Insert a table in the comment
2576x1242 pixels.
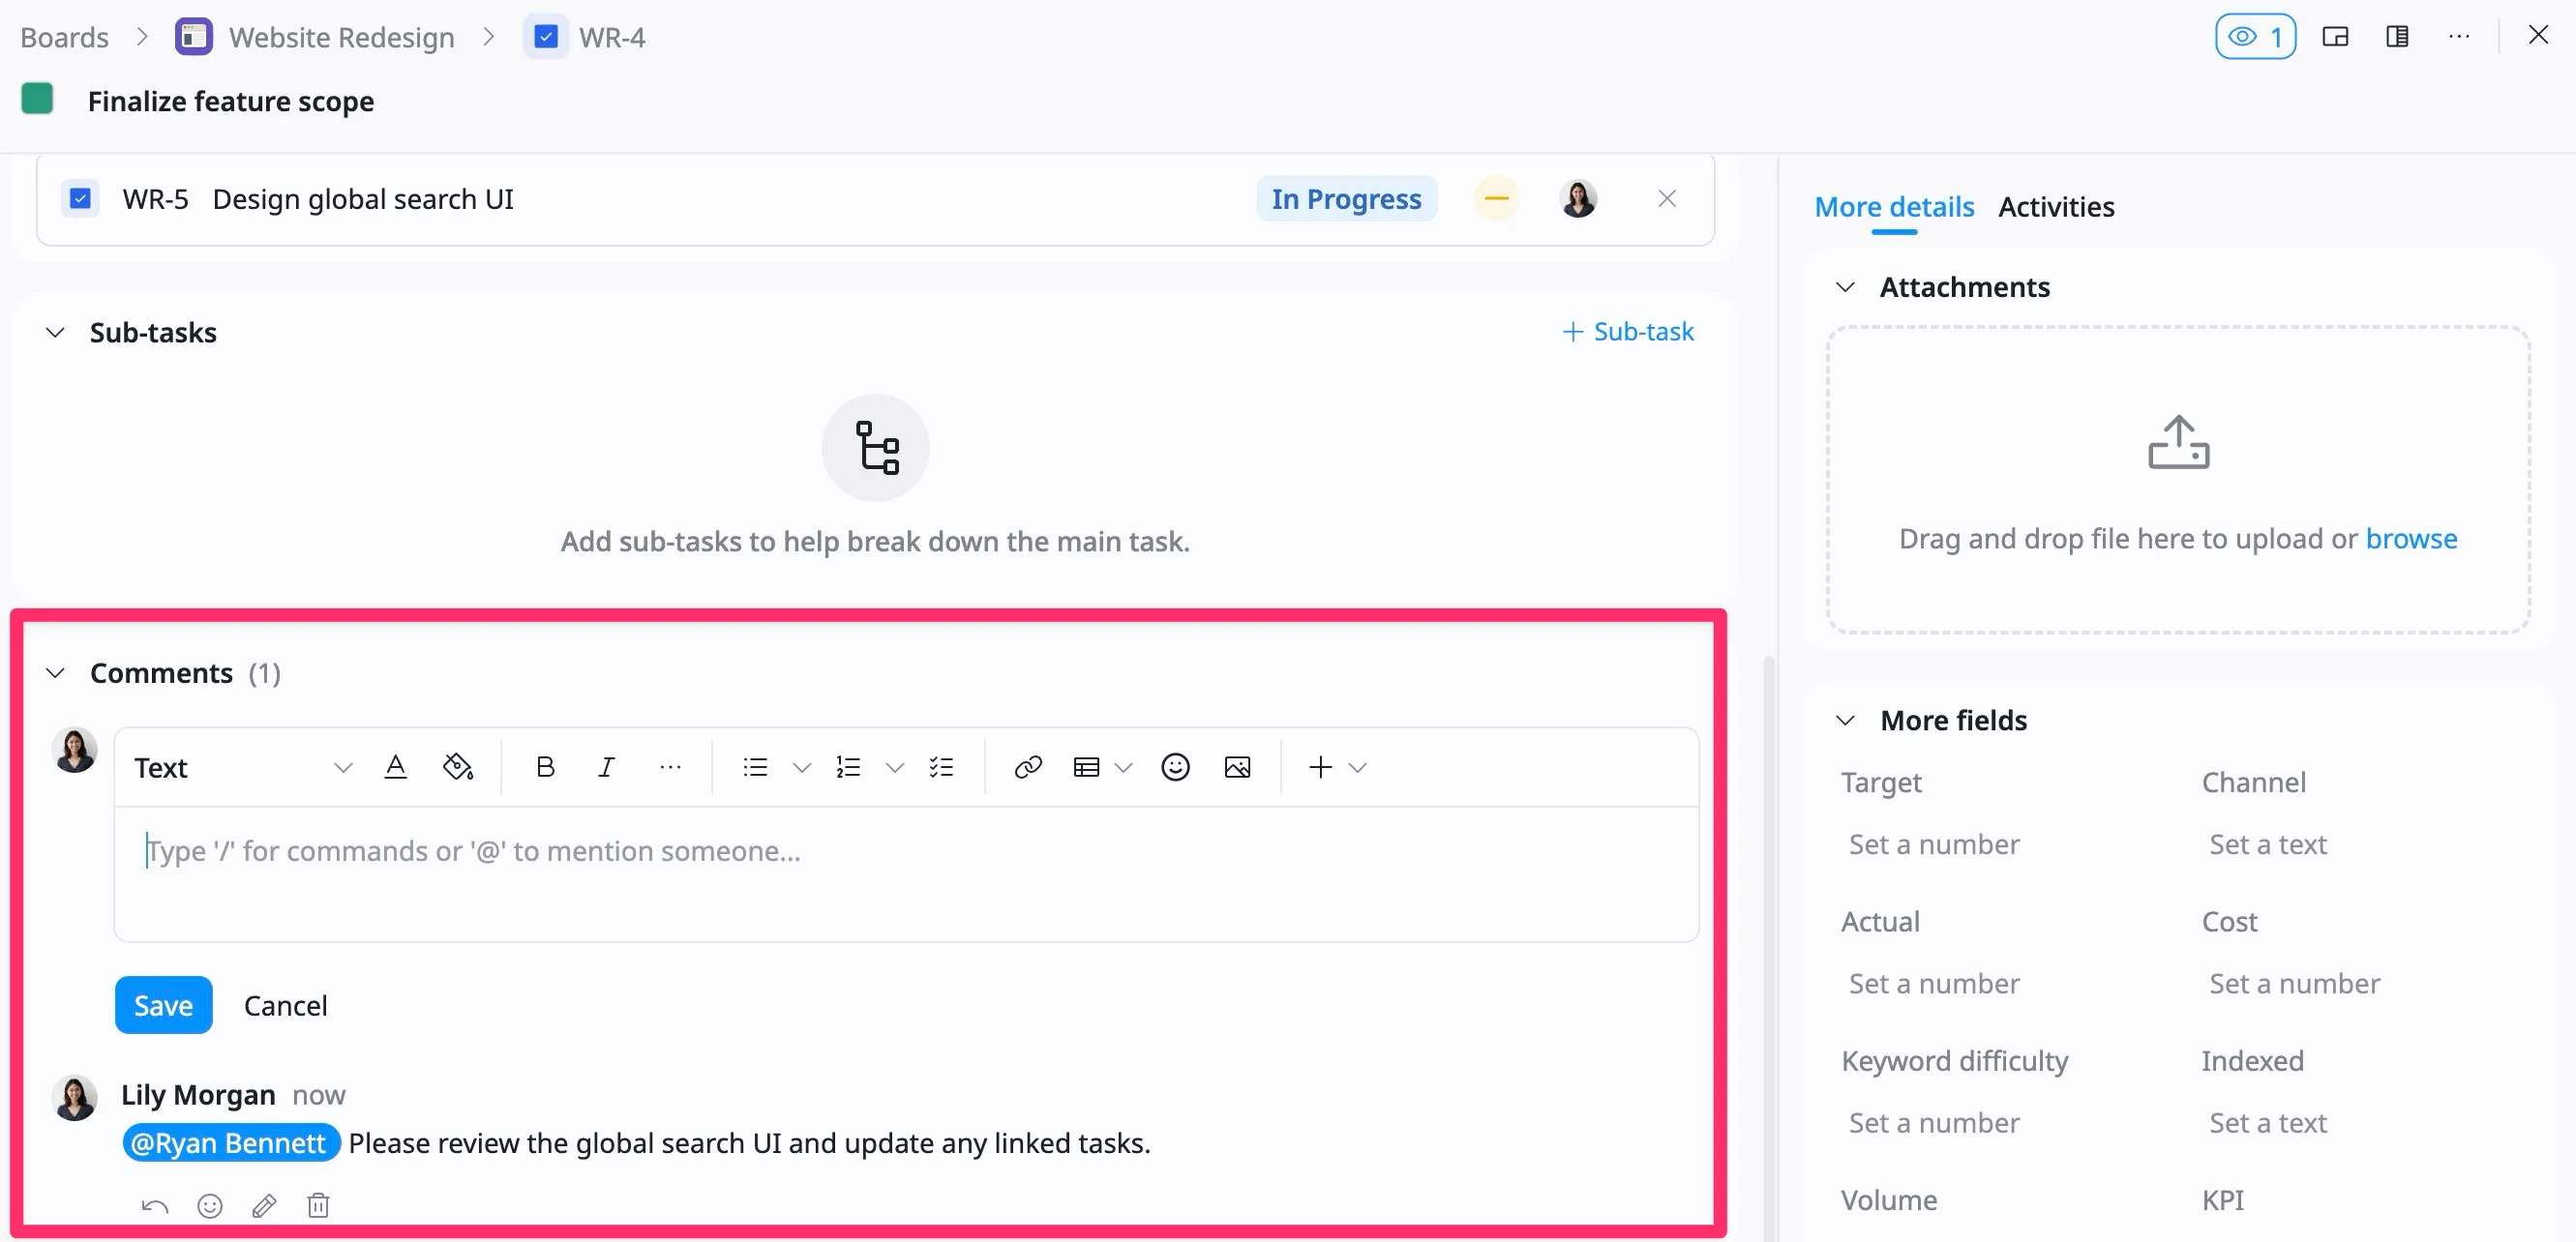click(1086, 767)
